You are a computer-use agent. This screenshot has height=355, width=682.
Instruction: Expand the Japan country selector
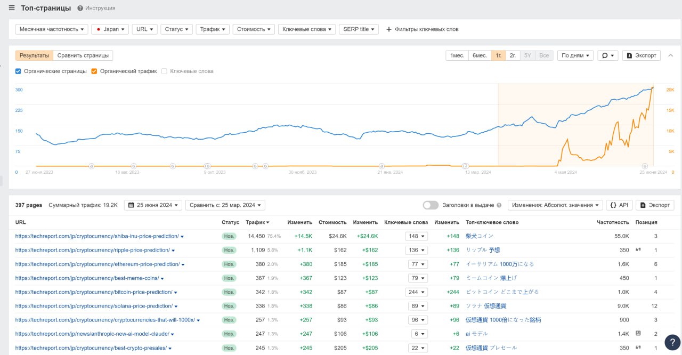click(x=110, y=29)
